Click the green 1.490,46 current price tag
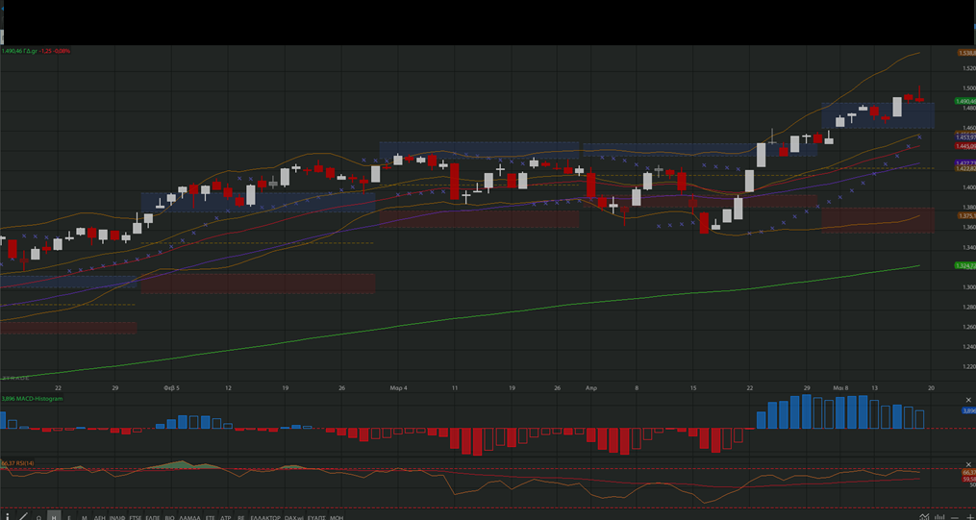 964,101
